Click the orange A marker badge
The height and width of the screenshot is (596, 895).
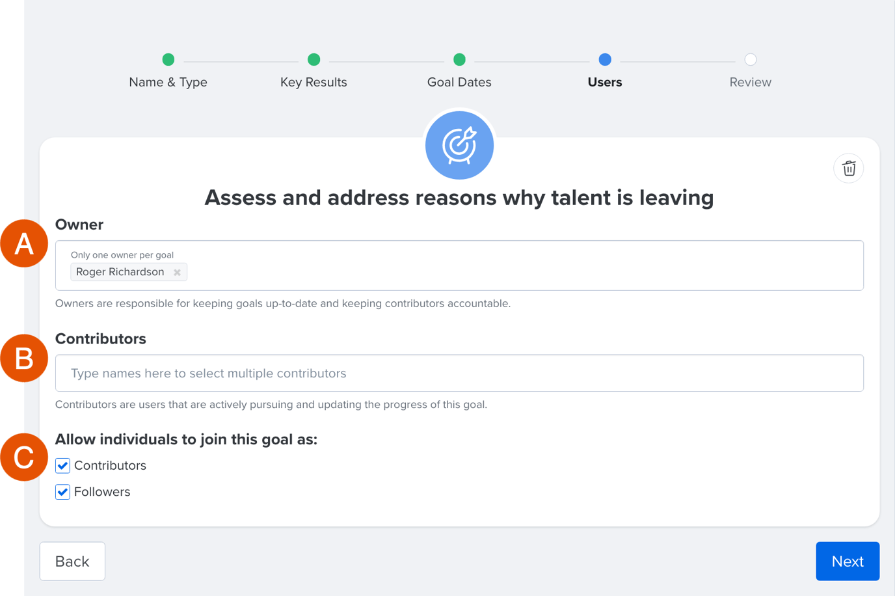24,244
